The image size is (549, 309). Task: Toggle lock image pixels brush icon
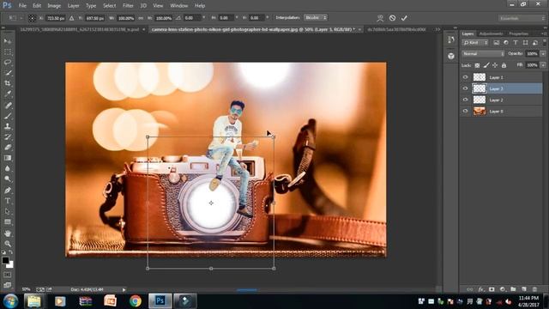coord(486,65)
